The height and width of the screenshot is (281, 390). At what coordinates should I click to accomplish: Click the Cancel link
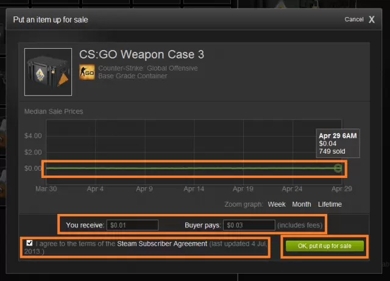click(354, 20)
